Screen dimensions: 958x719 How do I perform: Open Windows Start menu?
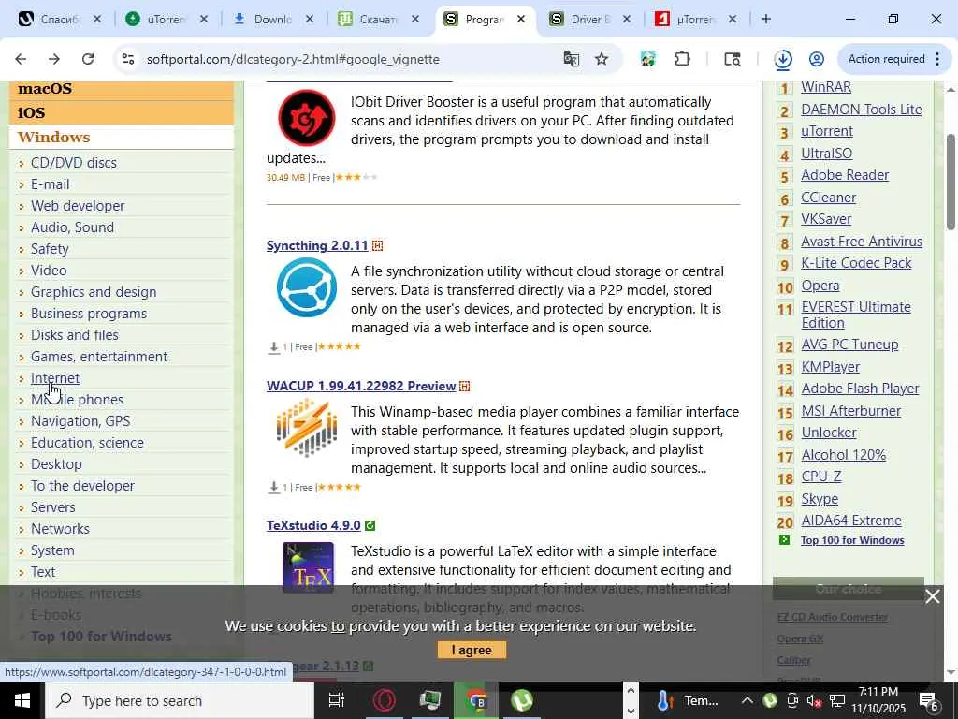[x=22, y=700]
